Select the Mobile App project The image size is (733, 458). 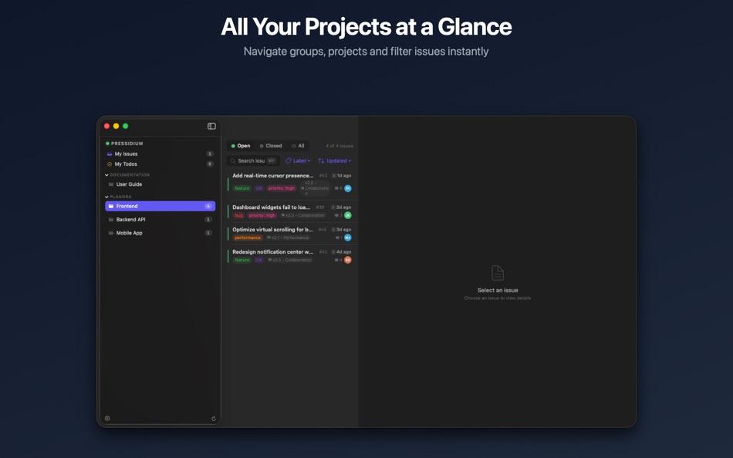[130, 233]
